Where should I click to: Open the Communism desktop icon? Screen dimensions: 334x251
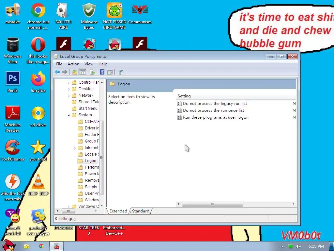click(140, 14)
